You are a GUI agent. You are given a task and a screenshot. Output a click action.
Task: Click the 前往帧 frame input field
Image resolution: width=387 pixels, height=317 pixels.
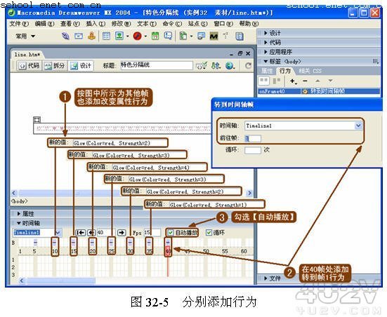pos(253,138)
